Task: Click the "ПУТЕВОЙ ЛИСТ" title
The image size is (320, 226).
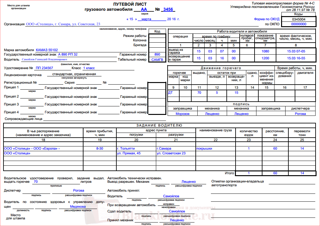Action: click(x=130, y=4)
